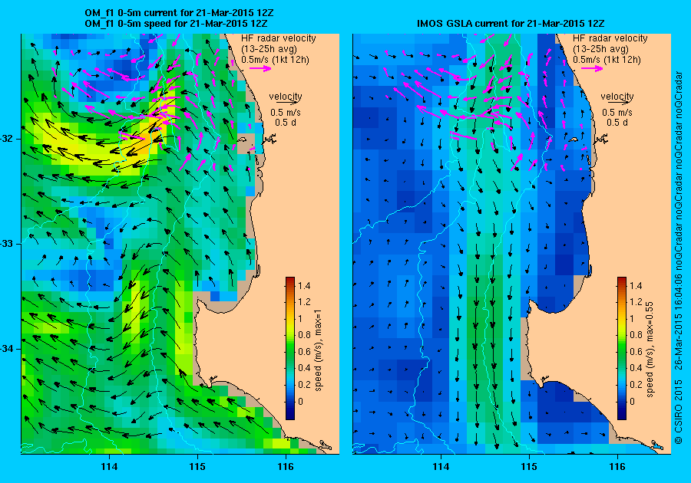Screen dimensions: 691x483
Task: Click Rottnest Island outline in the IMOS GSLA map
Action: 573,140
